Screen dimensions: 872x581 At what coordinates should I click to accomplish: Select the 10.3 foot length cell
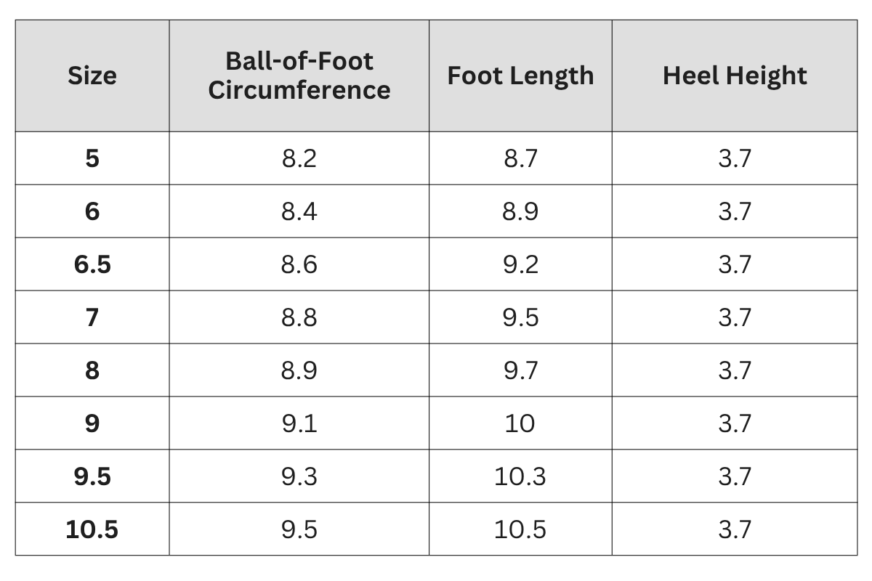coord(520,476)
